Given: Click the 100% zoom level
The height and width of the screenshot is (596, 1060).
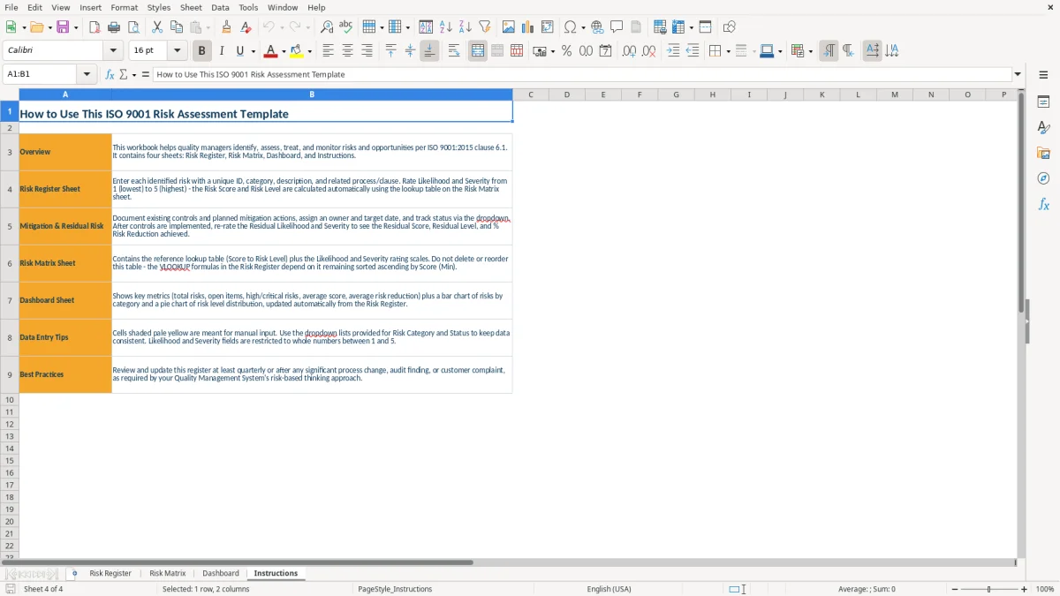Looking at the screenshot, I should point(1045,589).
